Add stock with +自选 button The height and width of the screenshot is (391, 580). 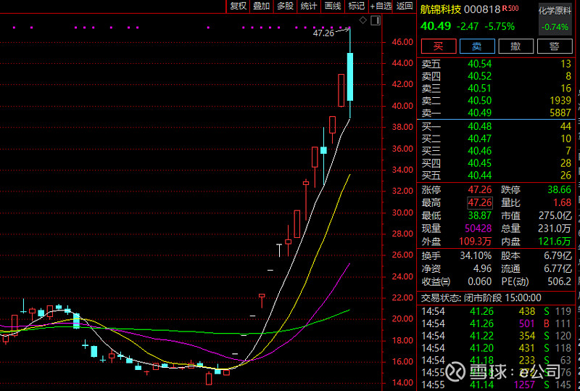tap(381, 6)
